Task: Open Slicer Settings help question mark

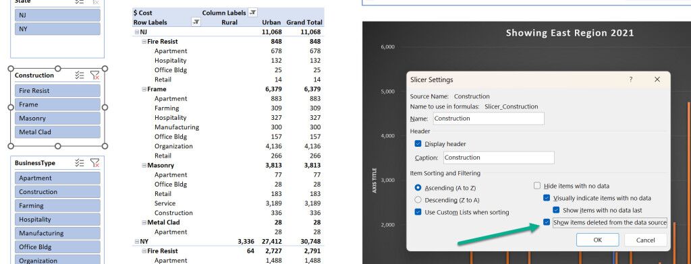Action: [631, 79]
